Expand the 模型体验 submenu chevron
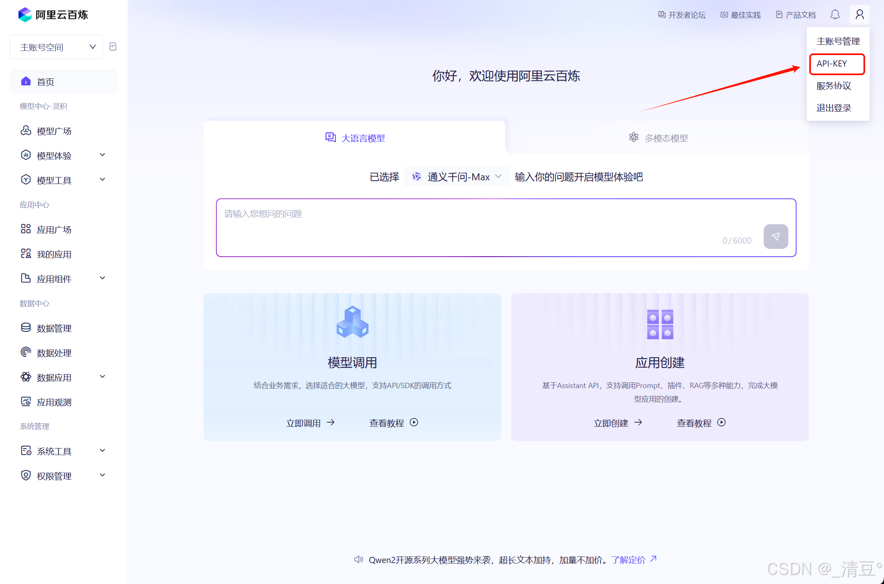Viewport: 884px width, 584px height. click(103, 155)
